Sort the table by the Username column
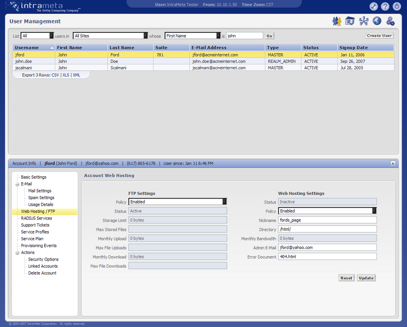Viewport: 407px width, 327px height. tap(34, 47)
